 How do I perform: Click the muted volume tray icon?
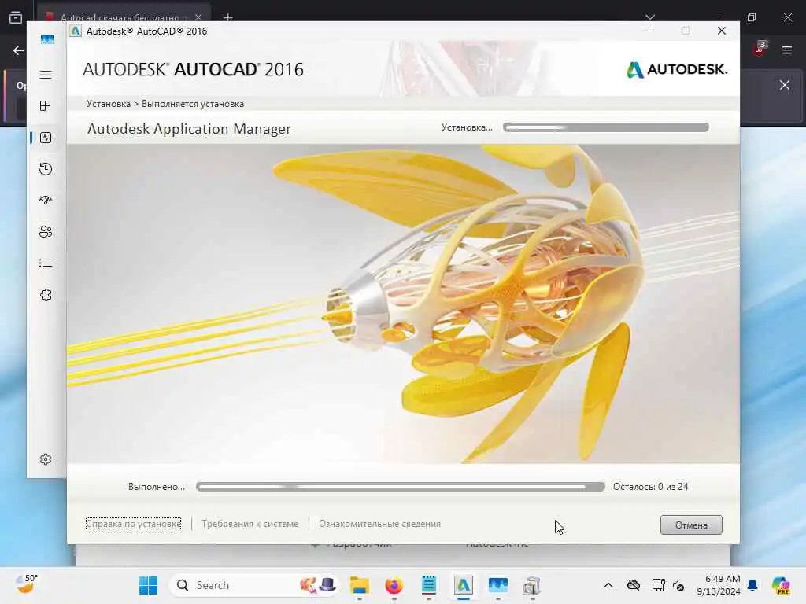click(678, 585)
